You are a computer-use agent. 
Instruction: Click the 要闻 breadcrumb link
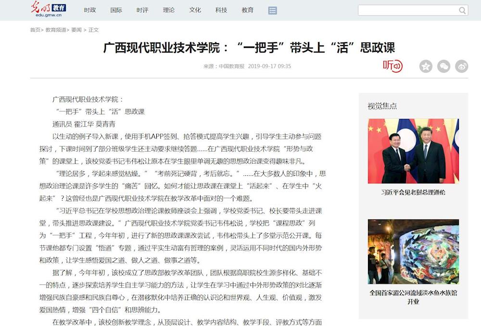76,30
